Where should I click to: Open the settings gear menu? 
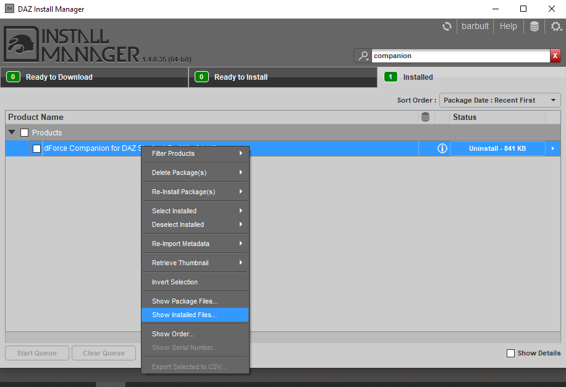[x=556, y=27]
